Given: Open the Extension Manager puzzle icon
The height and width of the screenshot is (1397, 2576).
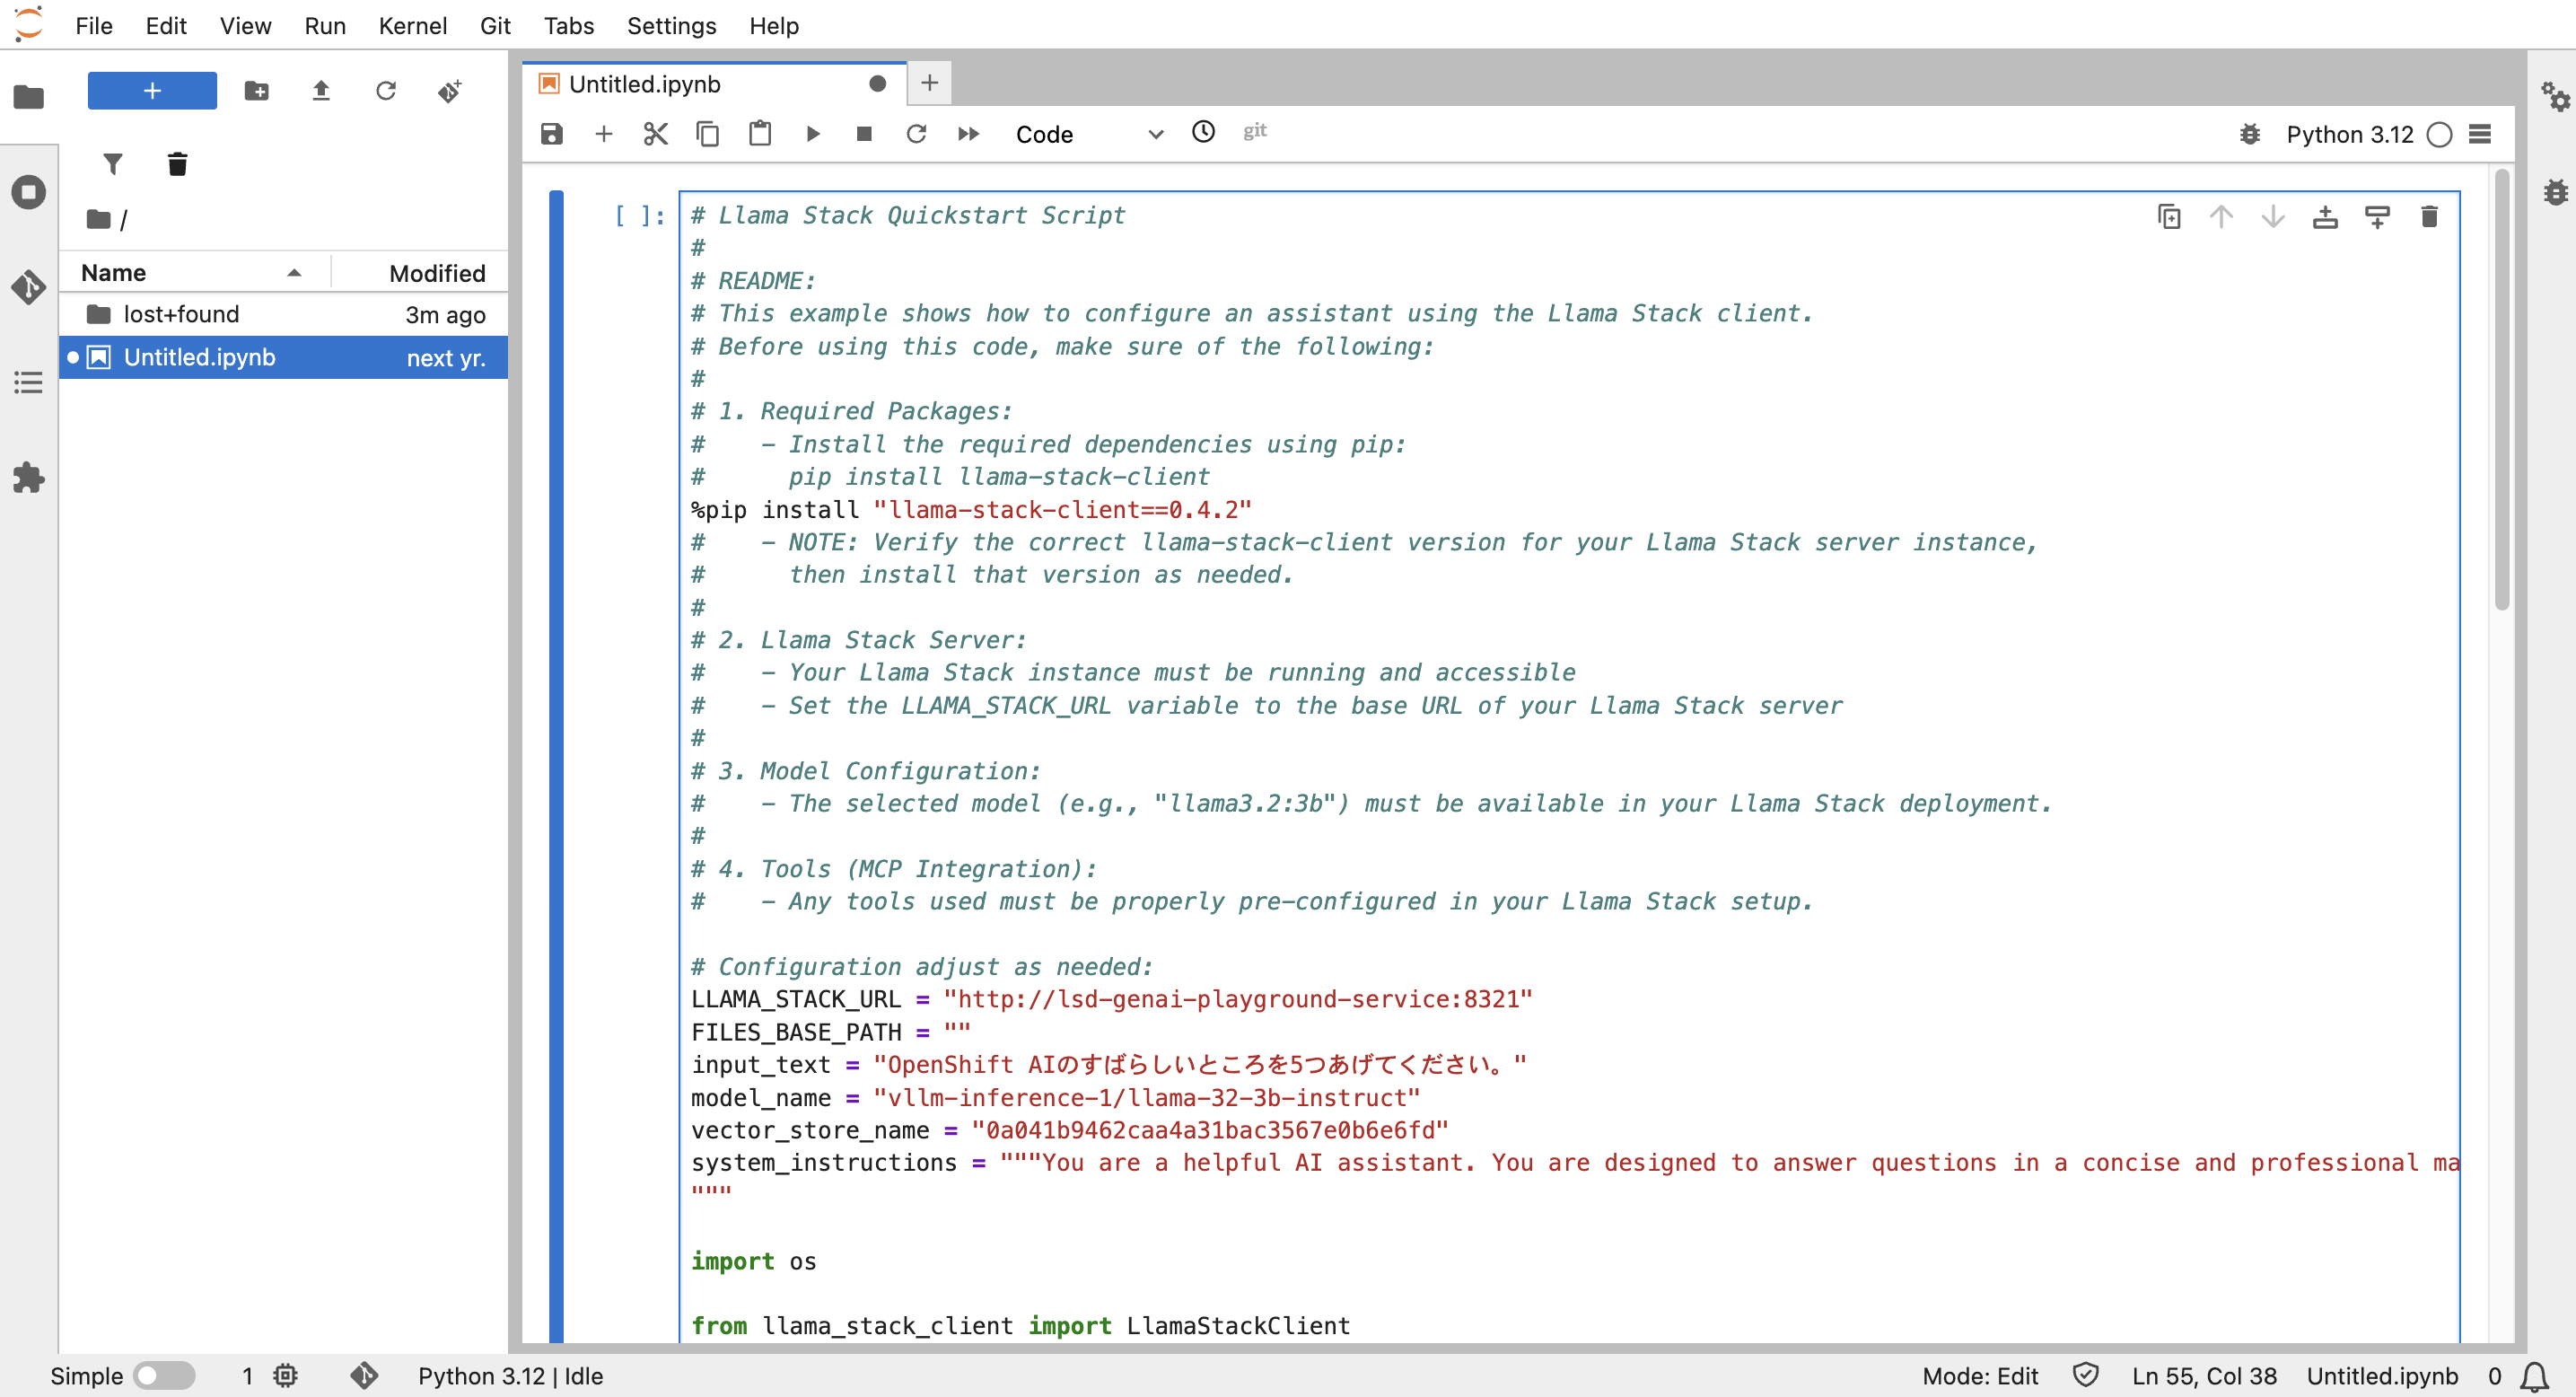Looking at the screenshot, I should click(28, 478).
